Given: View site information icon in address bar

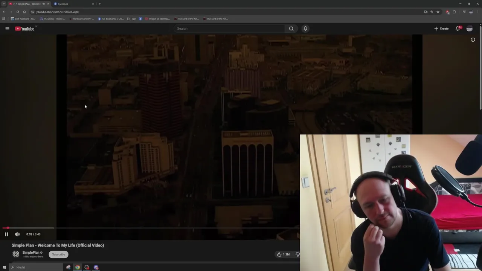Looking at the screenshot, I should tap(32, 12).
